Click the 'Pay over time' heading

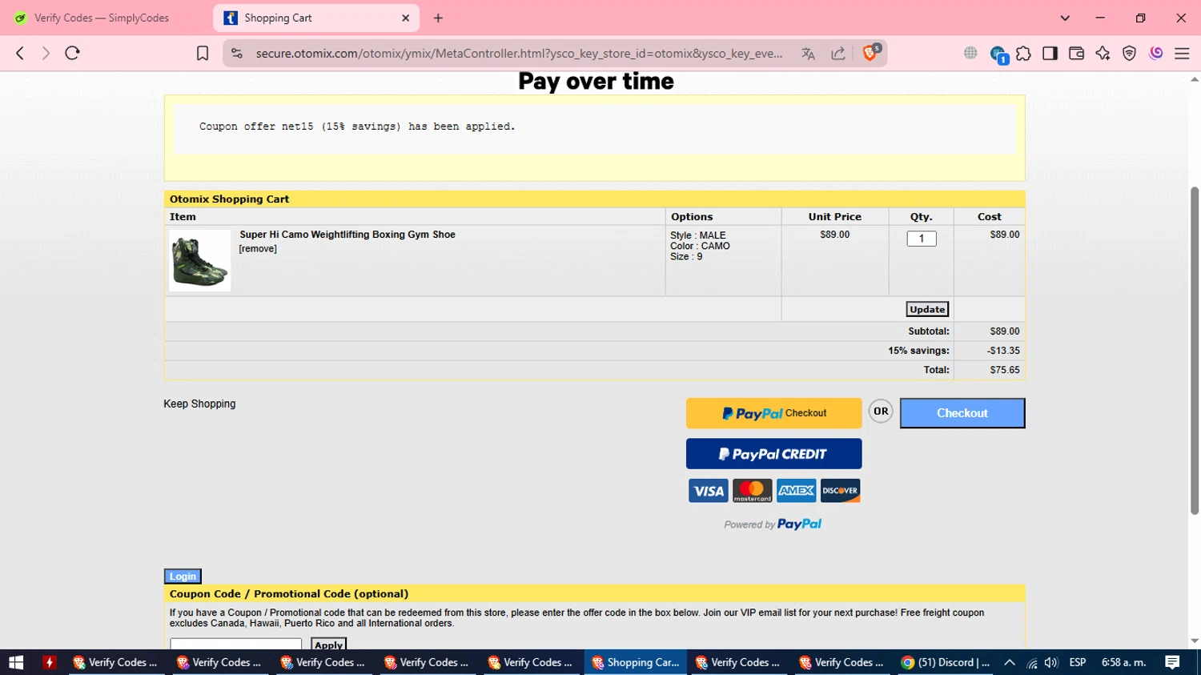596,82
